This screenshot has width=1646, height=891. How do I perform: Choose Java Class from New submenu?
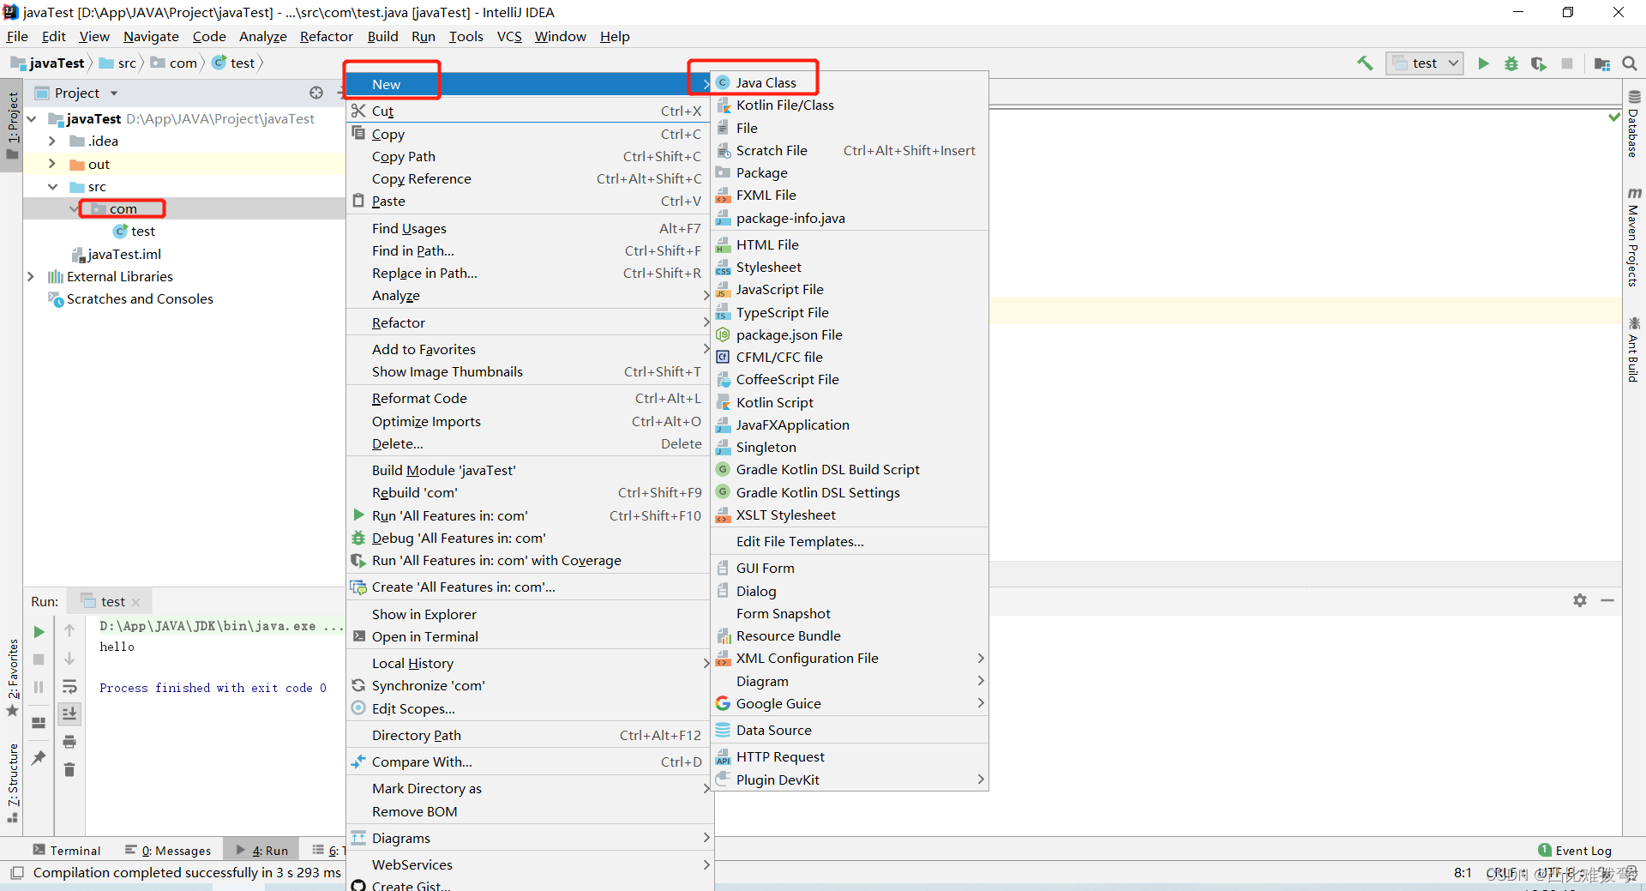point(850,82)
